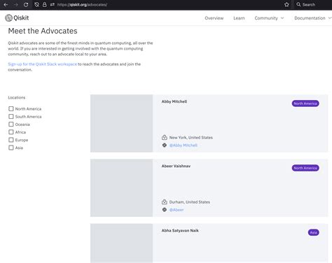Bookmark this page with the star icon
The image size is (332, 263).
[286, 5]
